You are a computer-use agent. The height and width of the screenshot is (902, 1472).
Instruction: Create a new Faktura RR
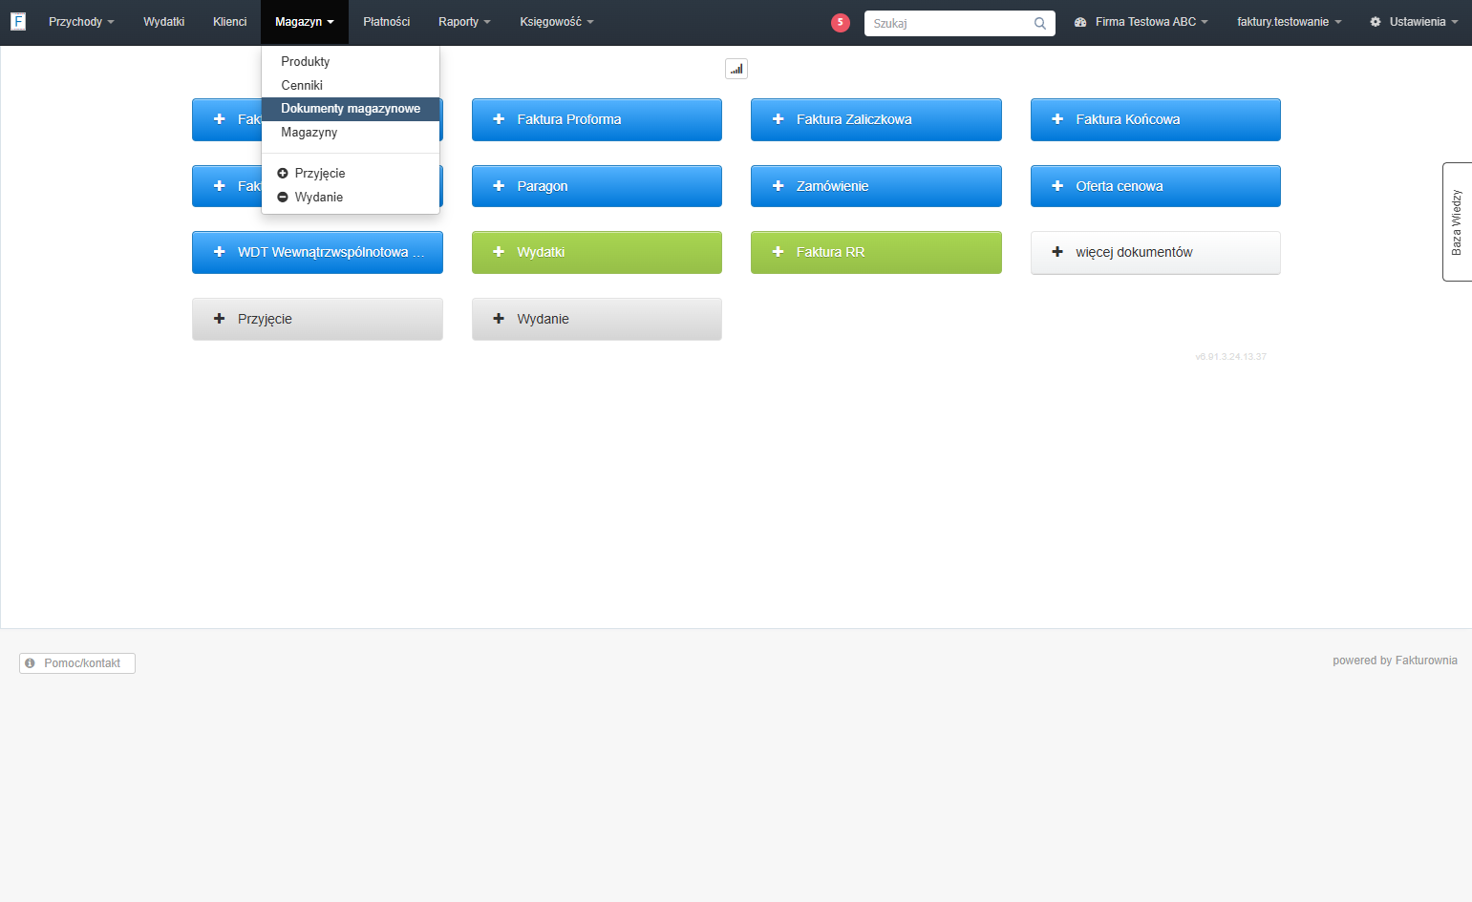tap(876, 252)
